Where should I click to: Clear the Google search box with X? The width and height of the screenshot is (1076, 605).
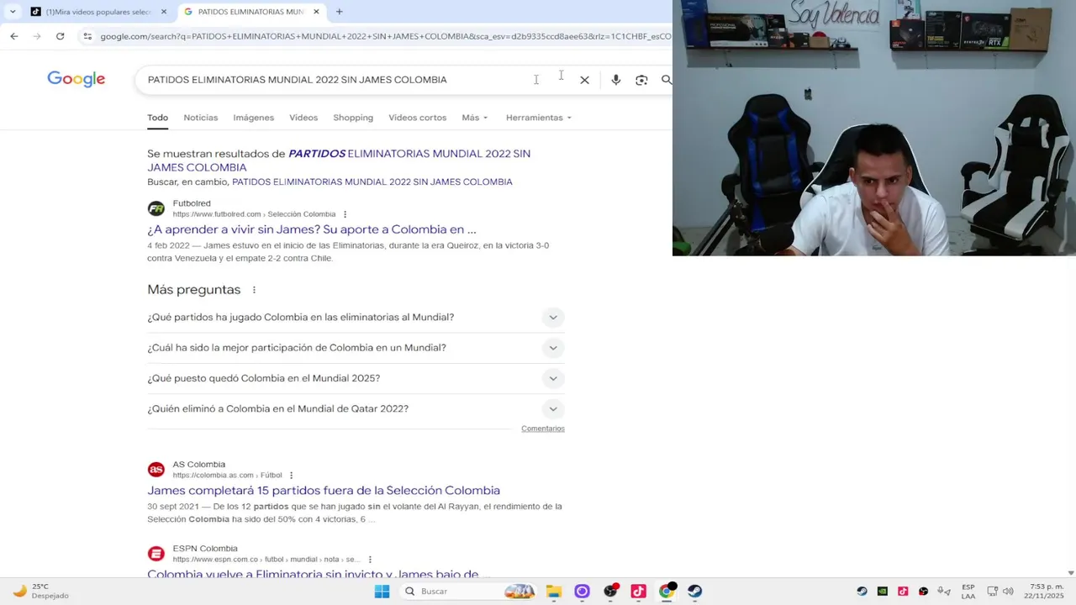click(584, 80)
